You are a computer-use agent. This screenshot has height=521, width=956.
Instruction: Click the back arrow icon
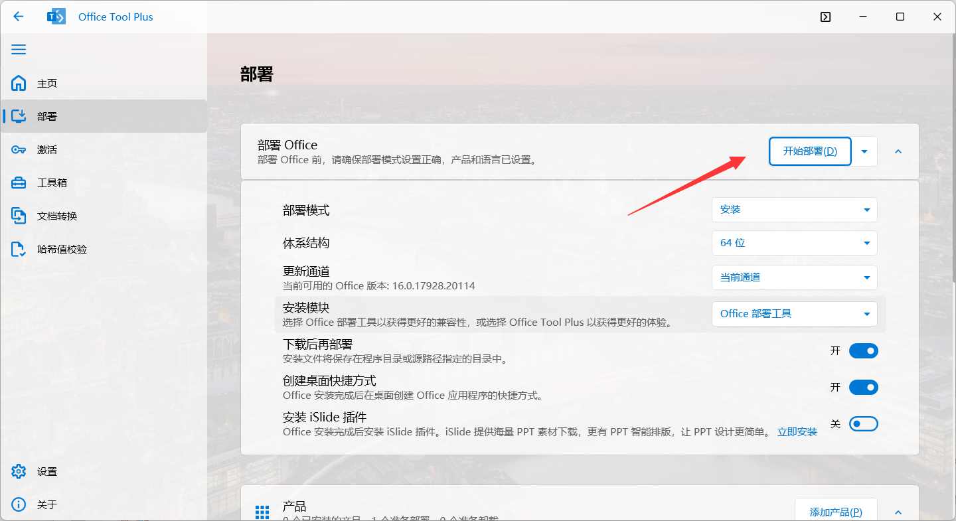(x=19, y=17)
